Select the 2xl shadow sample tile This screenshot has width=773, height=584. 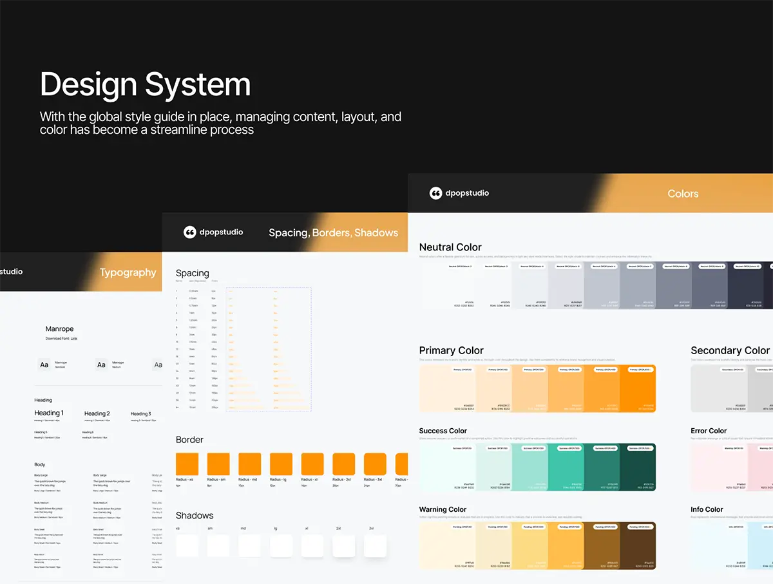tap(344, 546)
